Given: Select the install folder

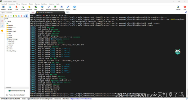Looking at the screenshot, I should coord(9,29).
